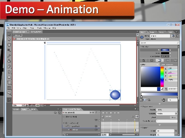Screen dimensions: 185x138
Task: Click the ellipse Name input field
Action: 160,36
